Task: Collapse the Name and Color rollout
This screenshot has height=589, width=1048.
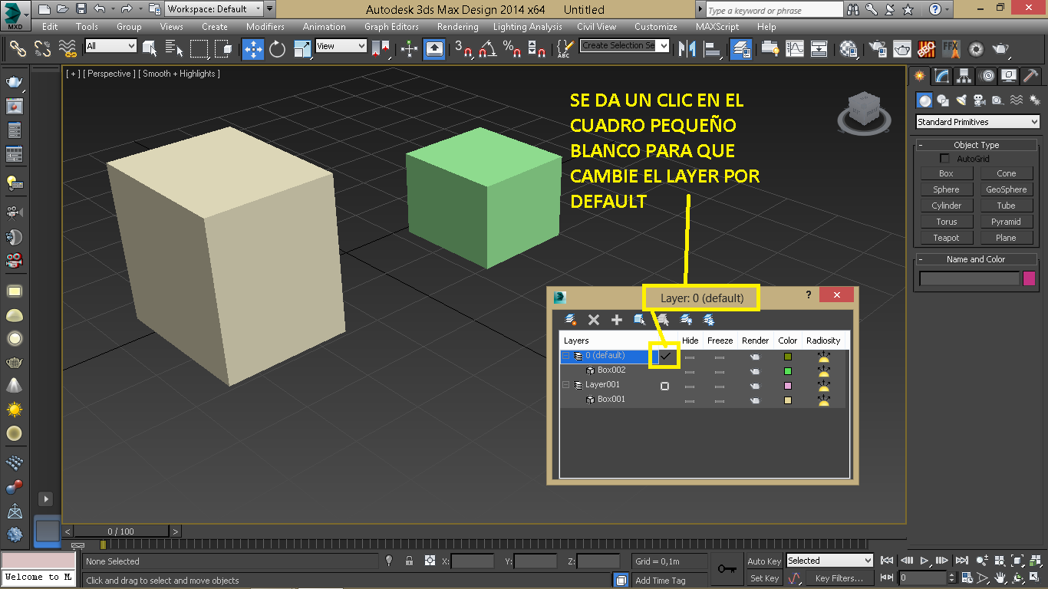Action: pos(976,259)
